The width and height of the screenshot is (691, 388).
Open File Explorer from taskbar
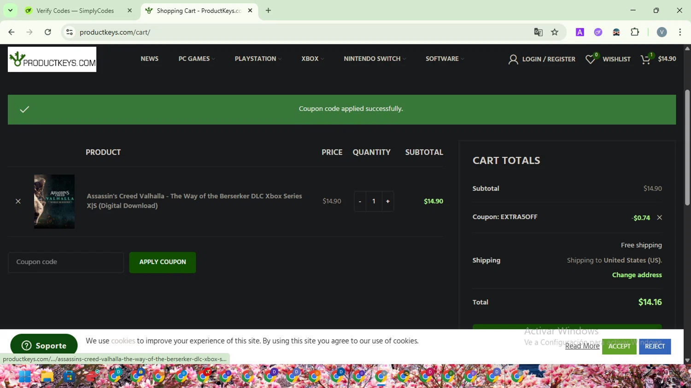coord(47,376)
